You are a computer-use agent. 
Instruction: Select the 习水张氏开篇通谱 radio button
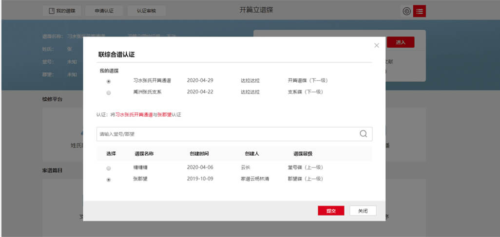point(108,81)
